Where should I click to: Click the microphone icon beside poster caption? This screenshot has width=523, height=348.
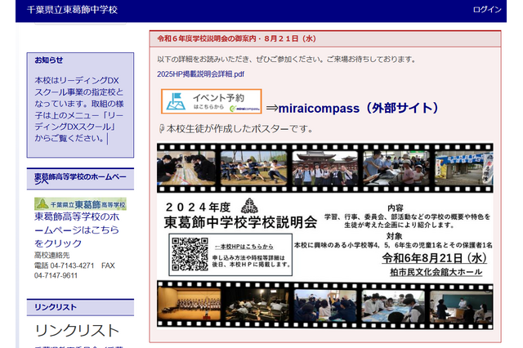coord(162,129)
